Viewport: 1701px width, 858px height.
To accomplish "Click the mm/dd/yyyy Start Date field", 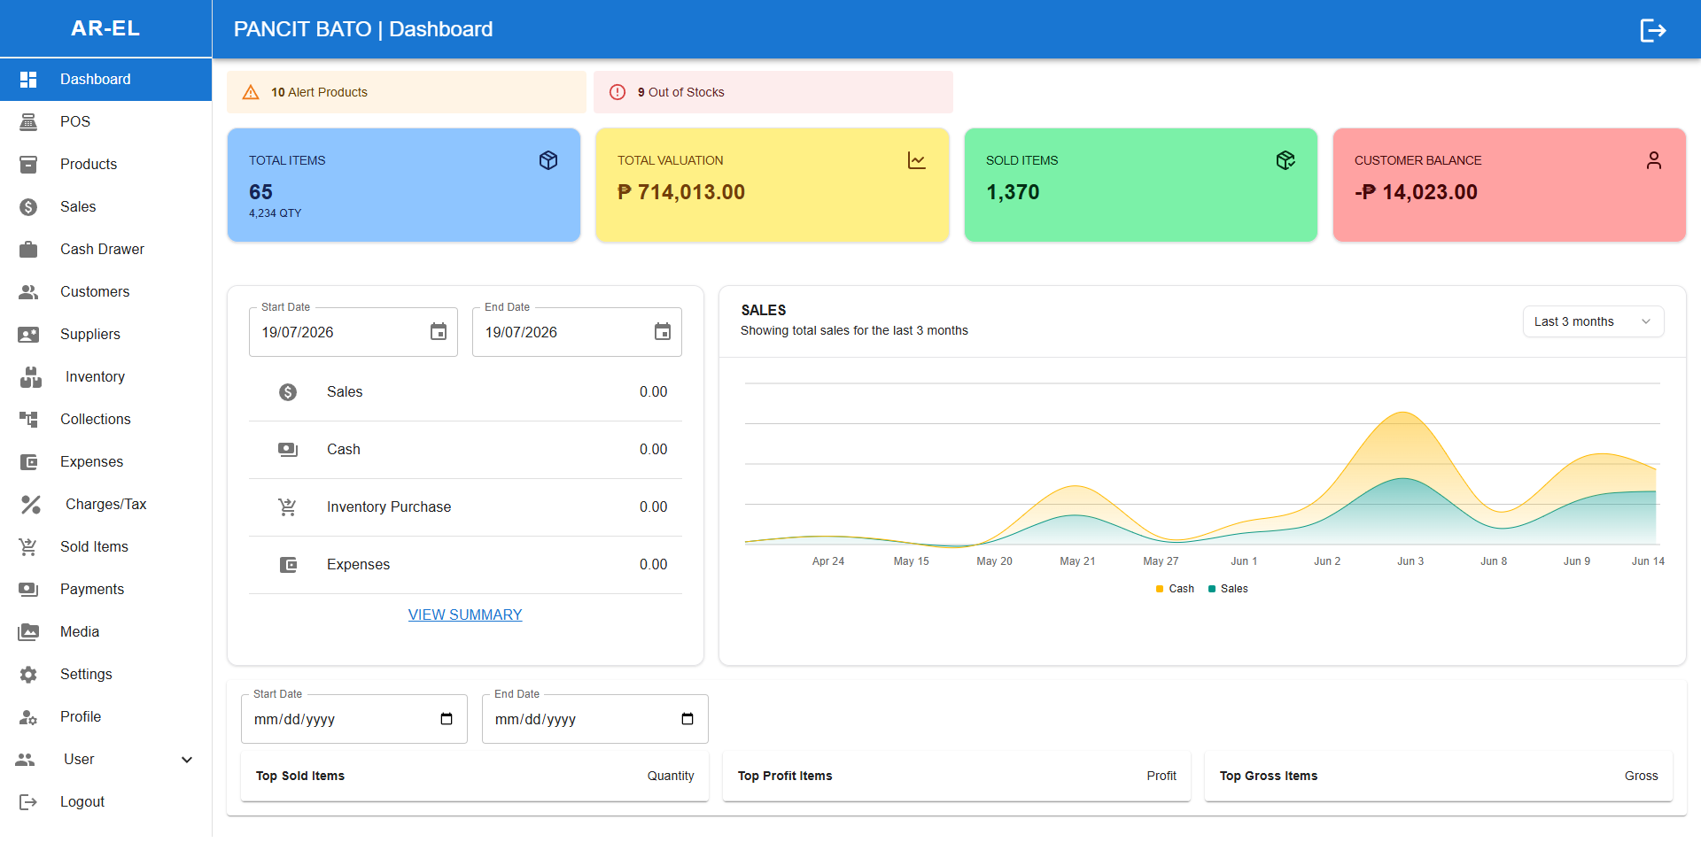I will [x=354, y=719].
